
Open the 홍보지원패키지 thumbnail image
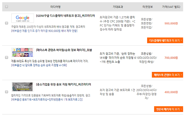22,87
